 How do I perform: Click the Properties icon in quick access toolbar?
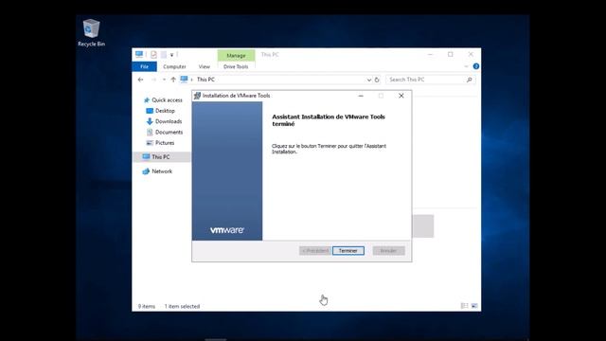(153, 55)
